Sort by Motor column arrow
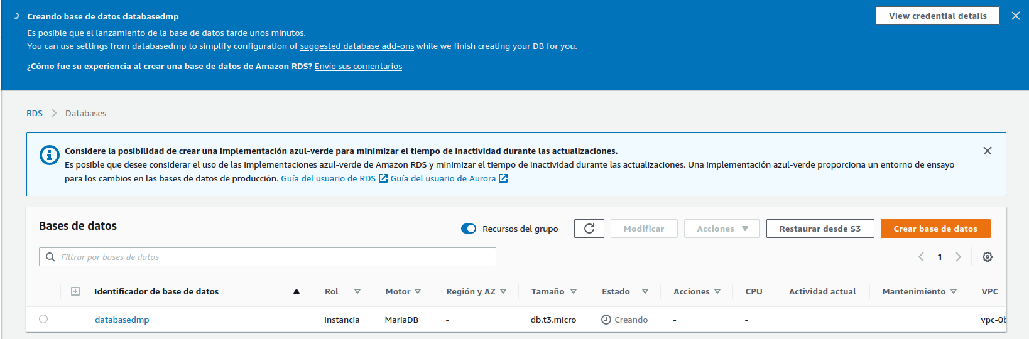Image resolution: width=1029 pixels, height=339 pixels. pyautogui.click(x=418, y=291)
